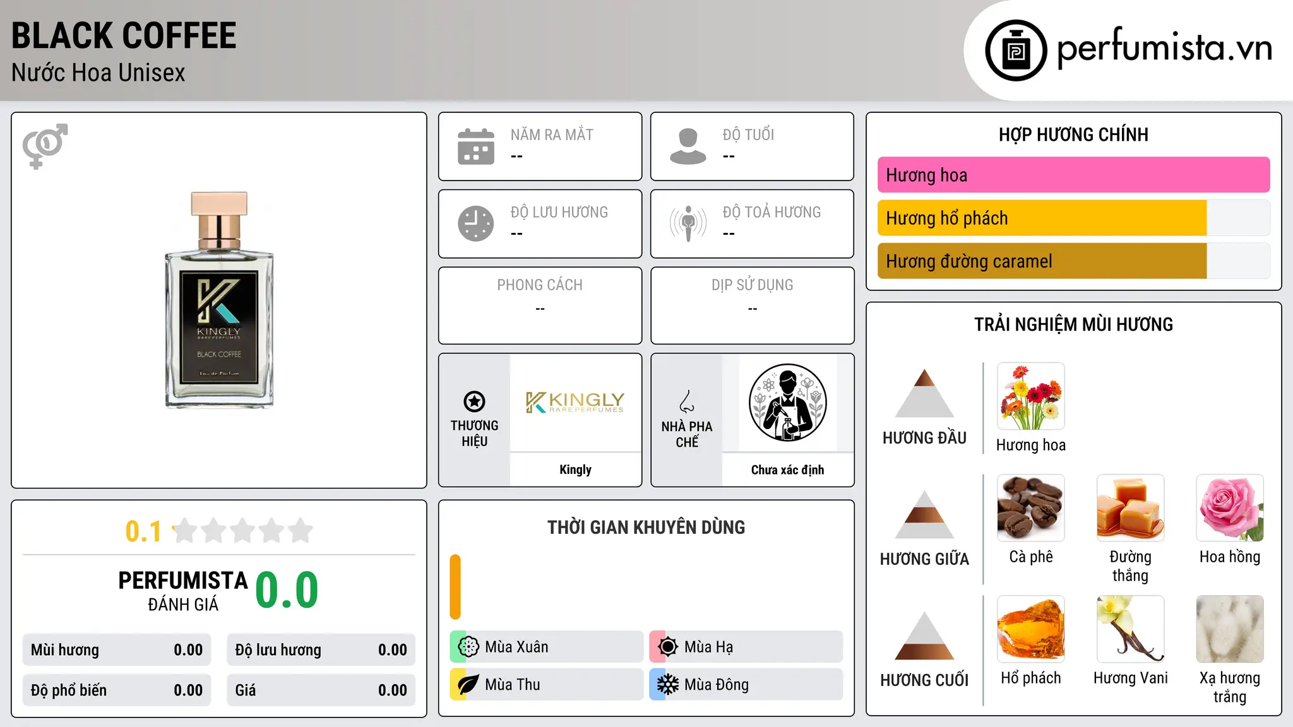This screenshot has height=727, width=1293.
Task: Click the perfumista.vn perfume bottle logo icon
Action: point(1016,50)
